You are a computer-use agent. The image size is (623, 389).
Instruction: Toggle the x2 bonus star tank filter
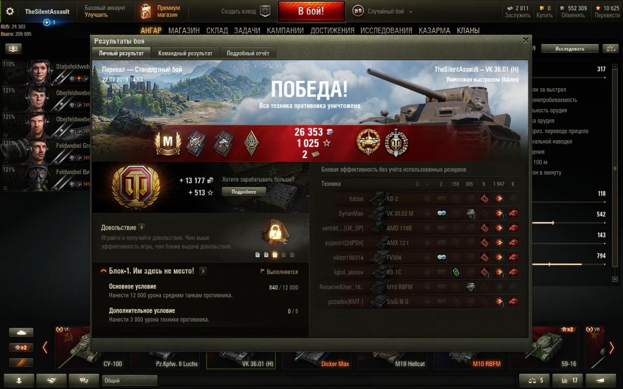tap(21, 347)
